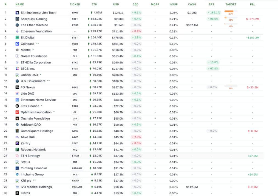Sort by the USD column header
Viewport: 278px width, 196px height.
click(116, 4)
